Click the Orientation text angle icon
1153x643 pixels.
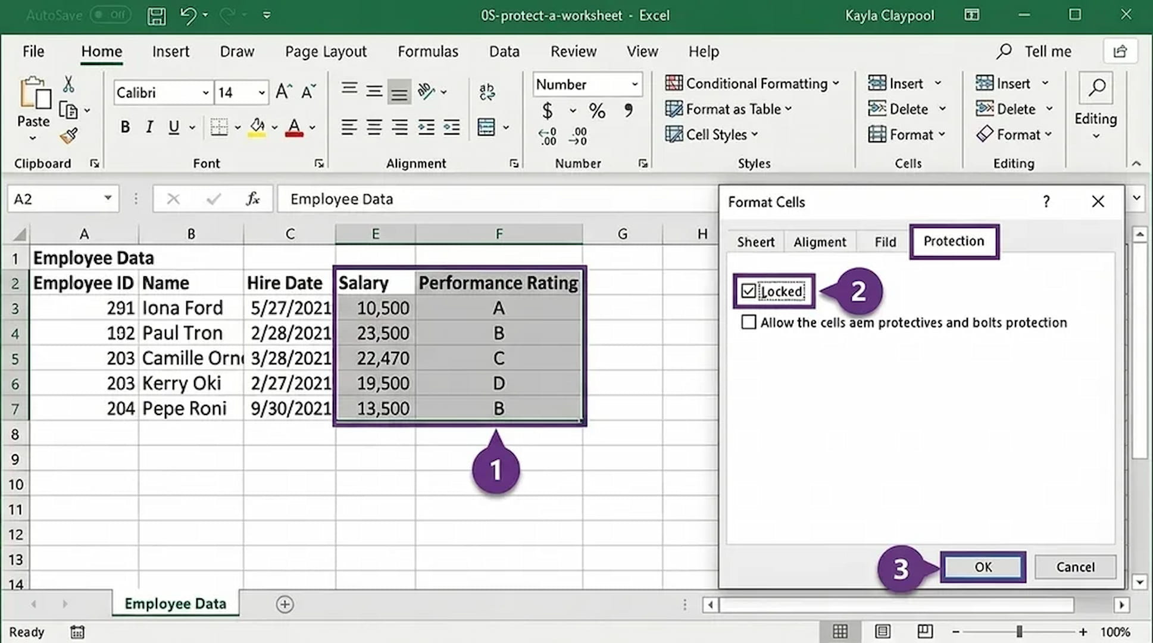click(426, 91)
